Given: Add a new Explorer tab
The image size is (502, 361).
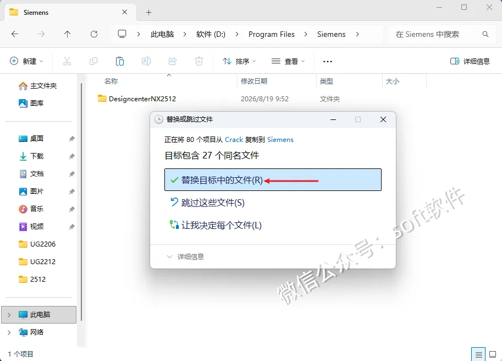Looking at the screenshot, I should point(148,13).
